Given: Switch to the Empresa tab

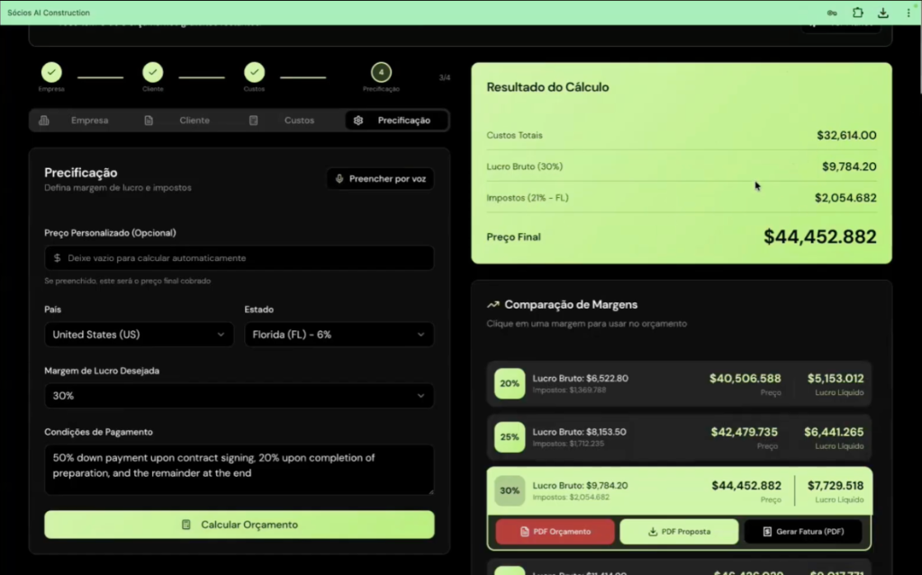Looking at the screenshot, I should click(82, 120).
